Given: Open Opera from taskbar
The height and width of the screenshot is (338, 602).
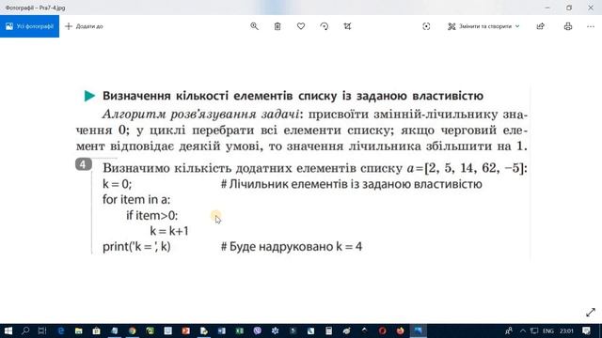Looking at the screenshot, I should 382,330.
